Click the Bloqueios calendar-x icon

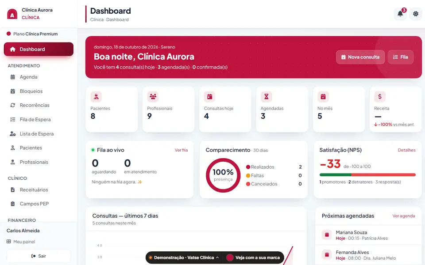[x=13, y=91]
